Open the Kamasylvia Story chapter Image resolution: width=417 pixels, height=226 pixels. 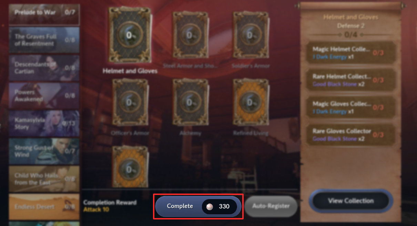44,123
